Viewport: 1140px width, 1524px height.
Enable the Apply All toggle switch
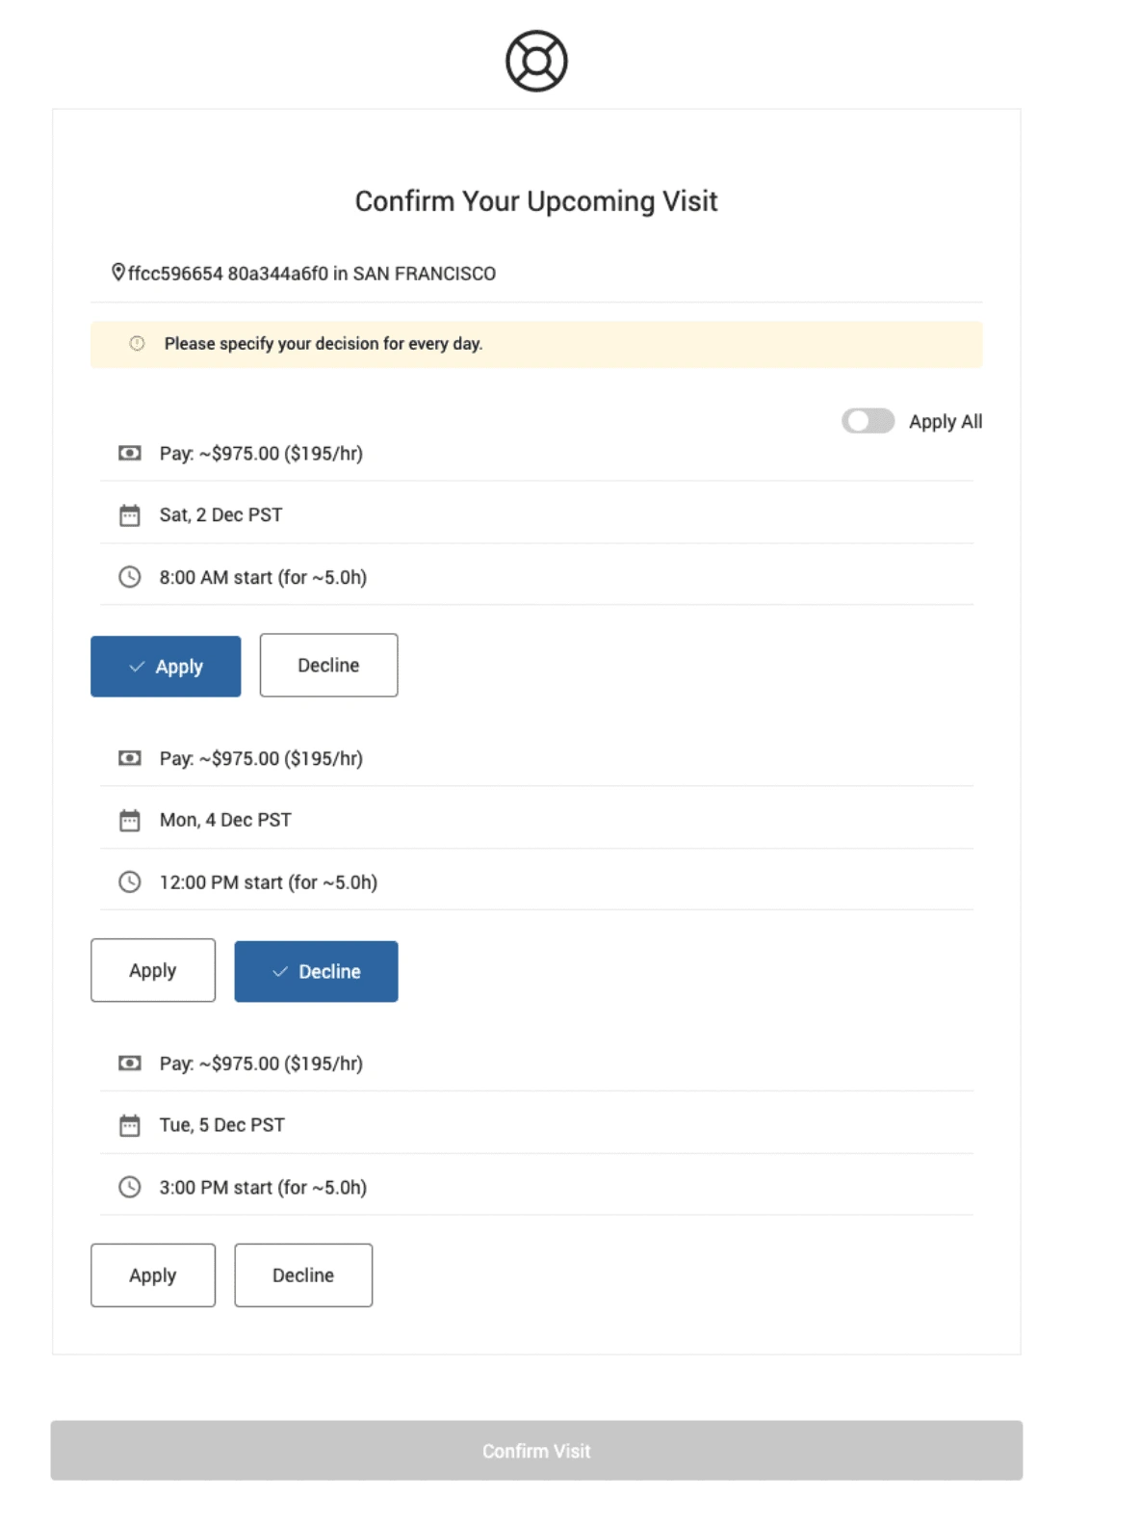[868, 422]
